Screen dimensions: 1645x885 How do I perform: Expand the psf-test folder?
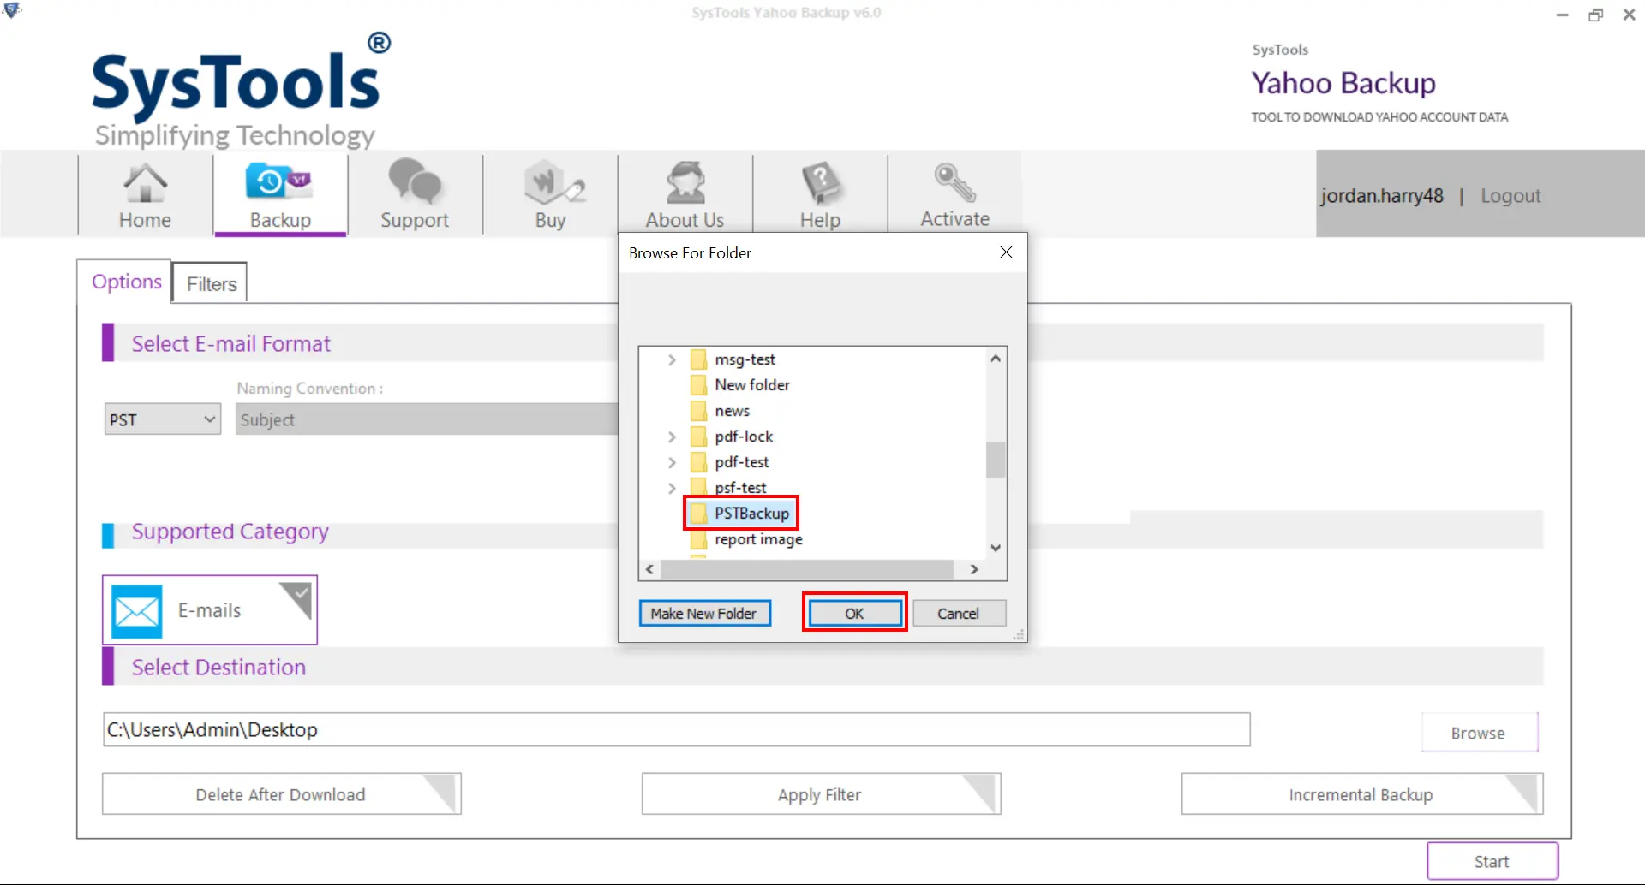[672, 488]
